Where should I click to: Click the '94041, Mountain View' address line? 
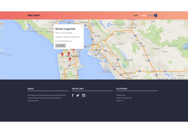(124, 98)
